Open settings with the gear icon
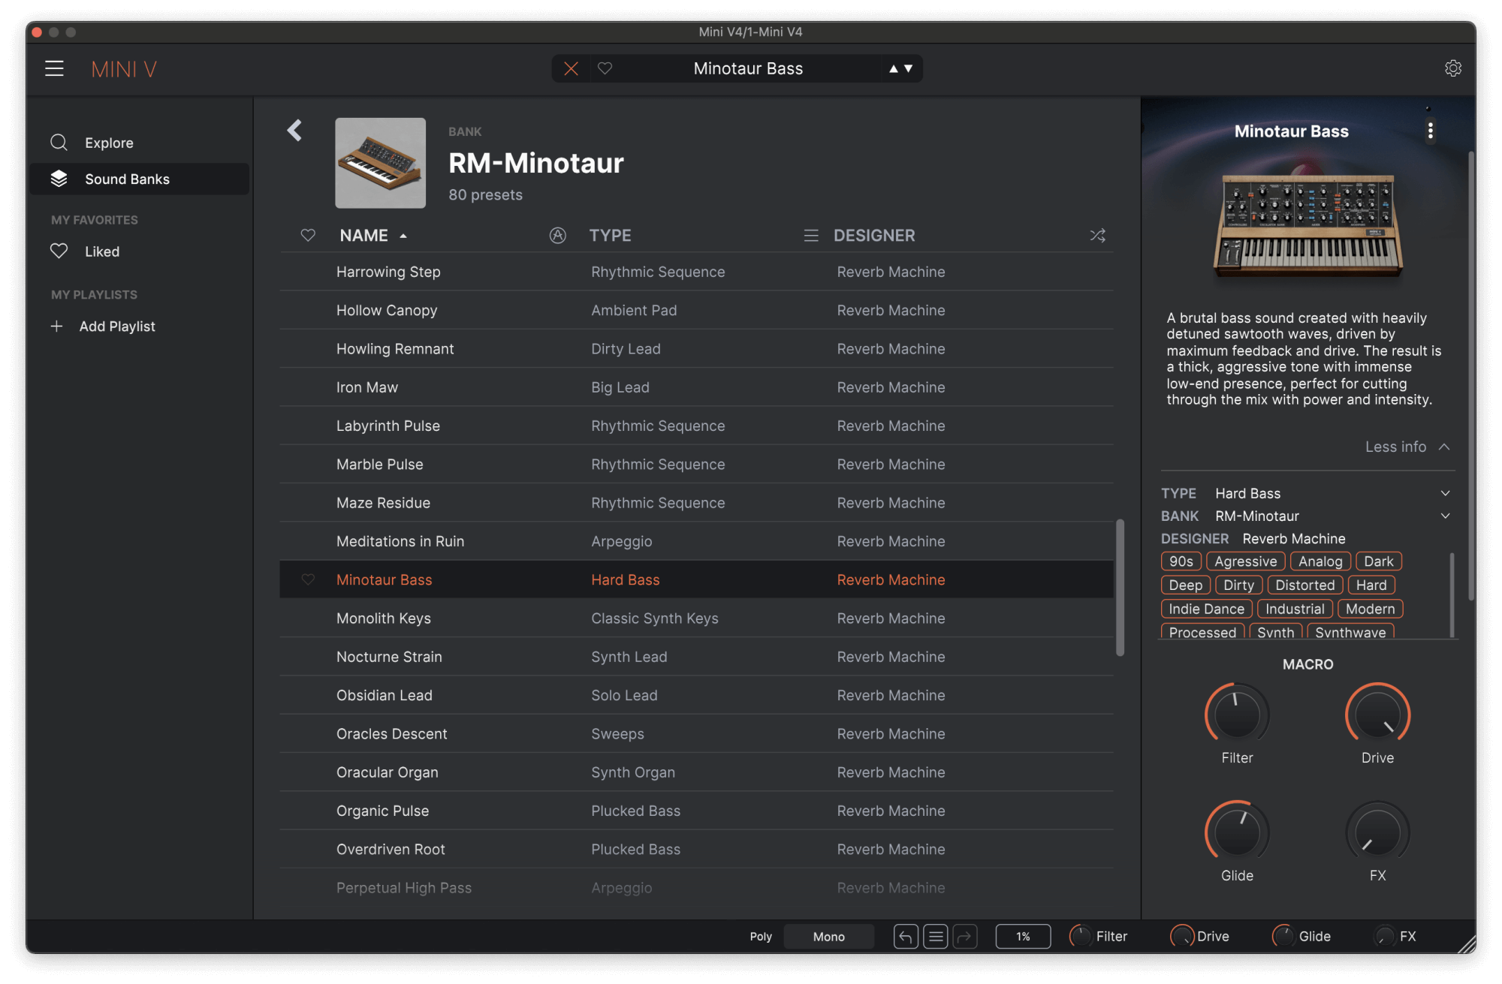This screenshot has width=1502, height=984. point(1453,68)
